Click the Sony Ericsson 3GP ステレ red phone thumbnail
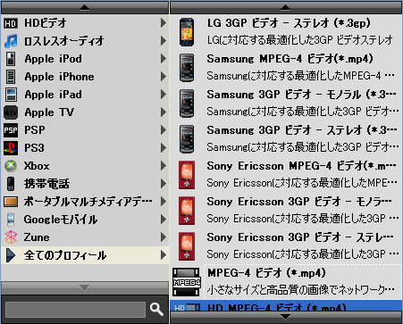Screen dimensions: 403x324 click(x=187, y=246)
